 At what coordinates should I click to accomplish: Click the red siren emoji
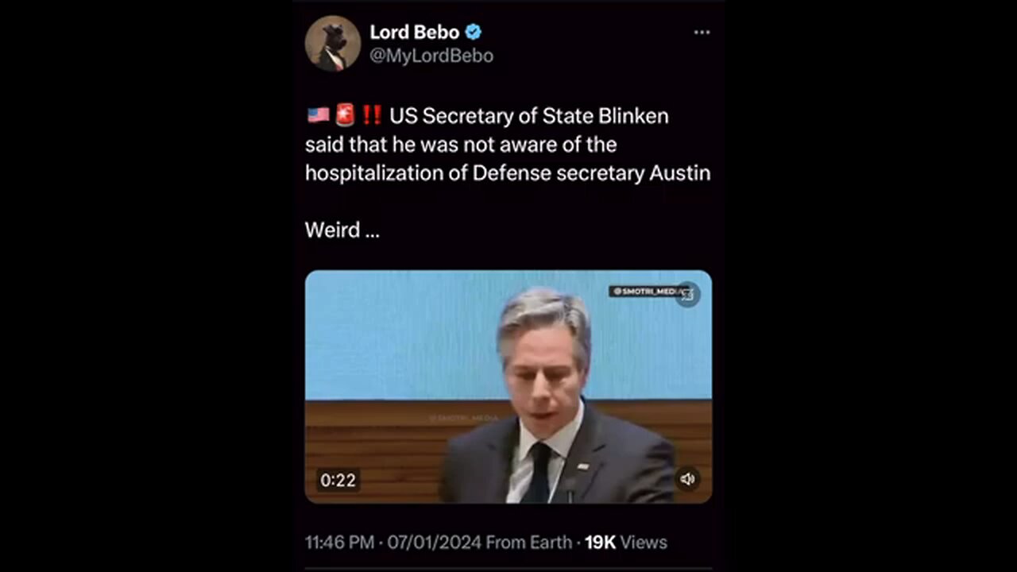pos(344,116)
